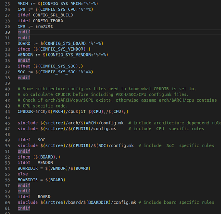Click line number 50 in the gutter
This screenshot has height=214, width=221.
7,146
